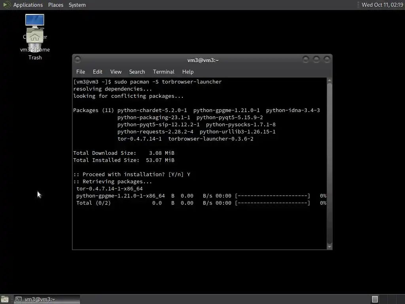Viewport: 405px width, 304px height.
Task: Close the terminal window
Action: tap(327, 59)
